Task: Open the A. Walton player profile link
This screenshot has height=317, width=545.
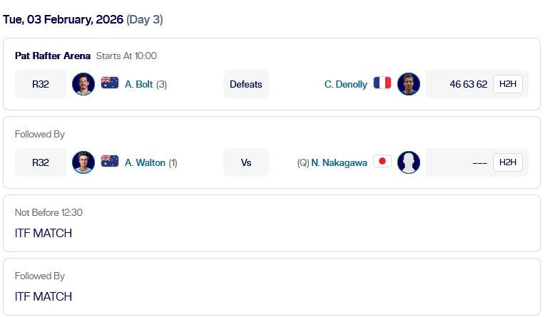Action: [x=145, y=162]
